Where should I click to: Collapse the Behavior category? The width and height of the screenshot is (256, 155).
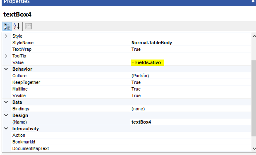coord(6,69)
